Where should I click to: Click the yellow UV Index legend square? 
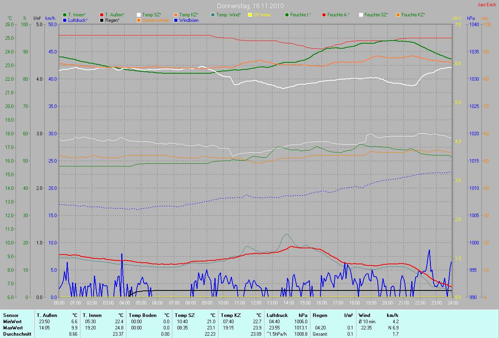point(250,15)
